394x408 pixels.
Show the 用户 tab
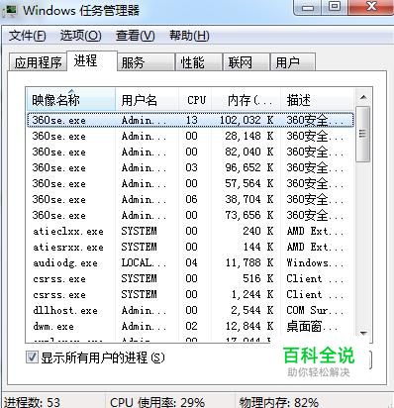293,62
